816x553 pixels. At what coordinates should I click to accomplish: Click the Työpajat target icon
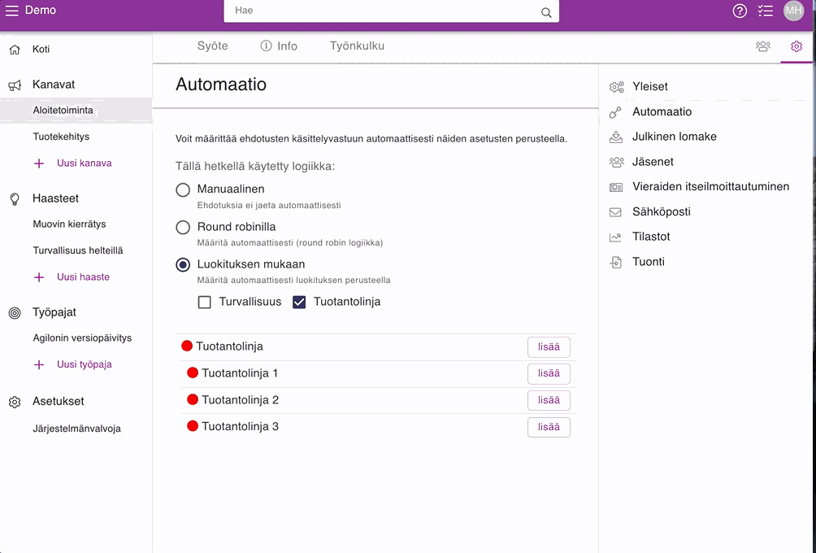15,313
